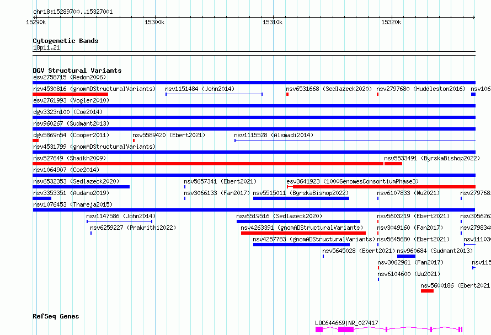Image resolution: width=491 pixels, height=335 pixels.
Task: Open dgv3323n100 (Coe2014) variant entry
Action: 68,112
